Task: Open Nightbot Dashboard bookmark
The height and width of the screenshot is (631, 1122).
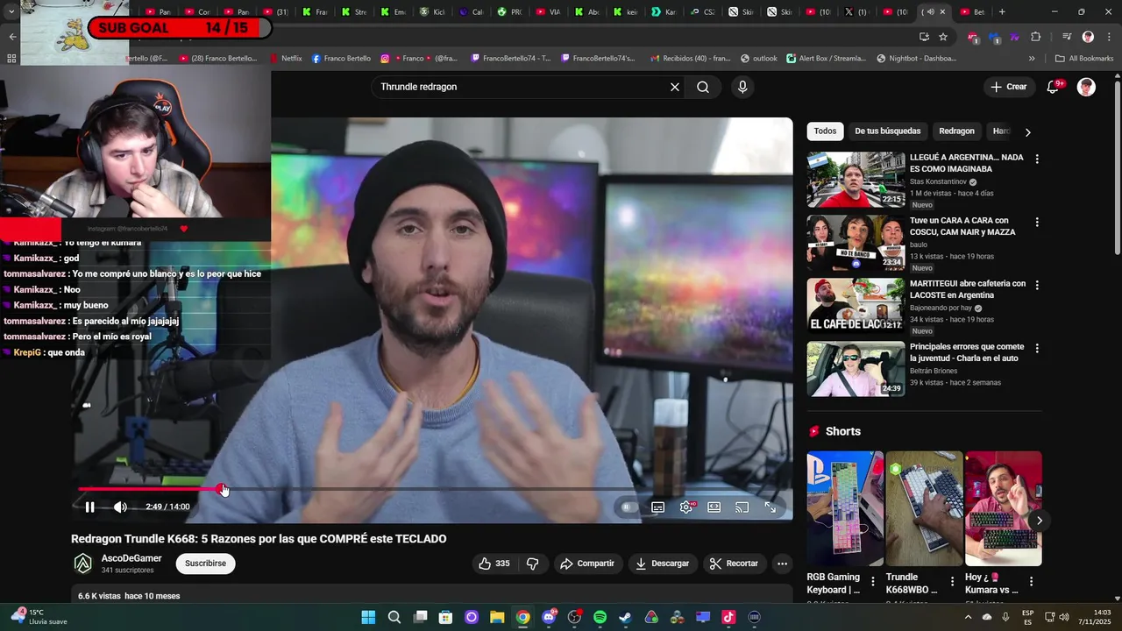Action: point(918,59)
